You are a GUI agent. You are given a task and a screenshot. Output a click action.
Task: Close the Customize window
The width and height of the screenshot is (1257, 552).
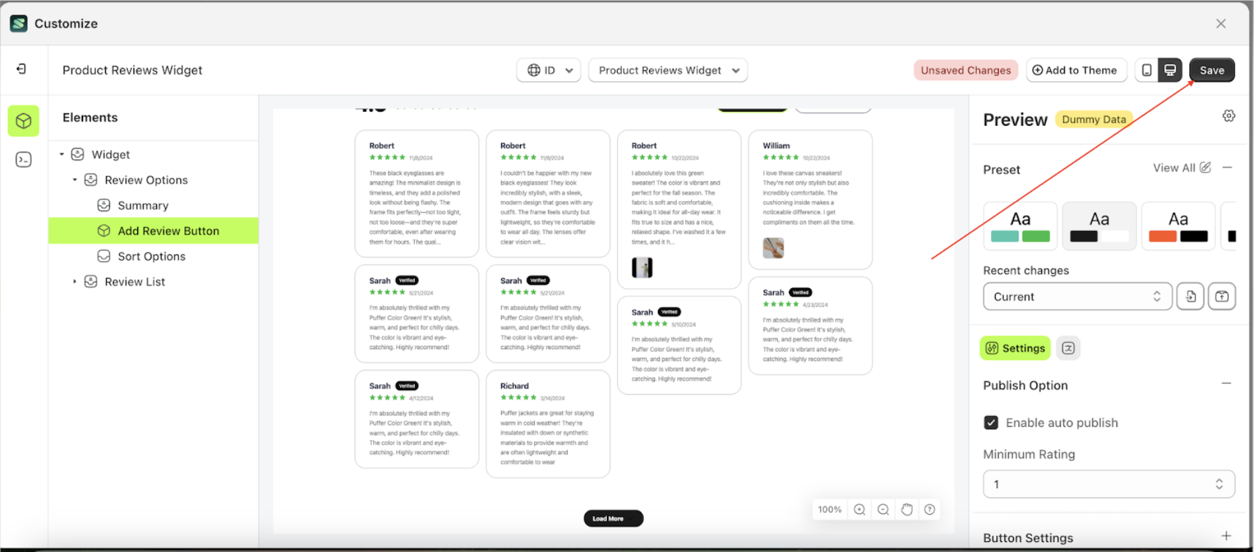(x=1221, y=23)
